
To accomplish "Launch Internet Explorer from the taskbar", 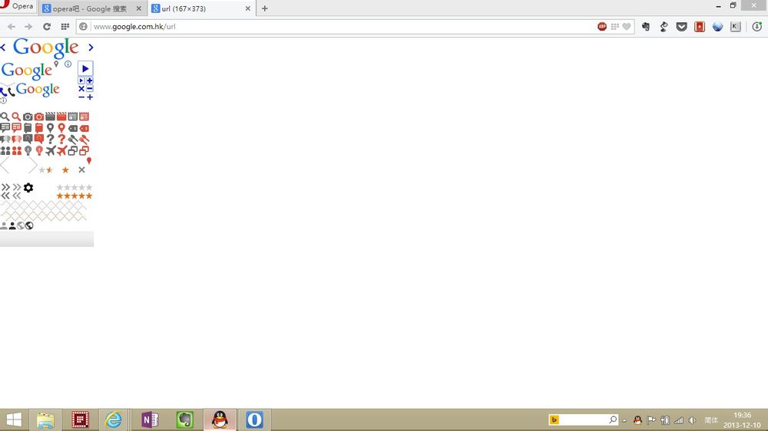I will pyautogui.click(x=114, y=419).
